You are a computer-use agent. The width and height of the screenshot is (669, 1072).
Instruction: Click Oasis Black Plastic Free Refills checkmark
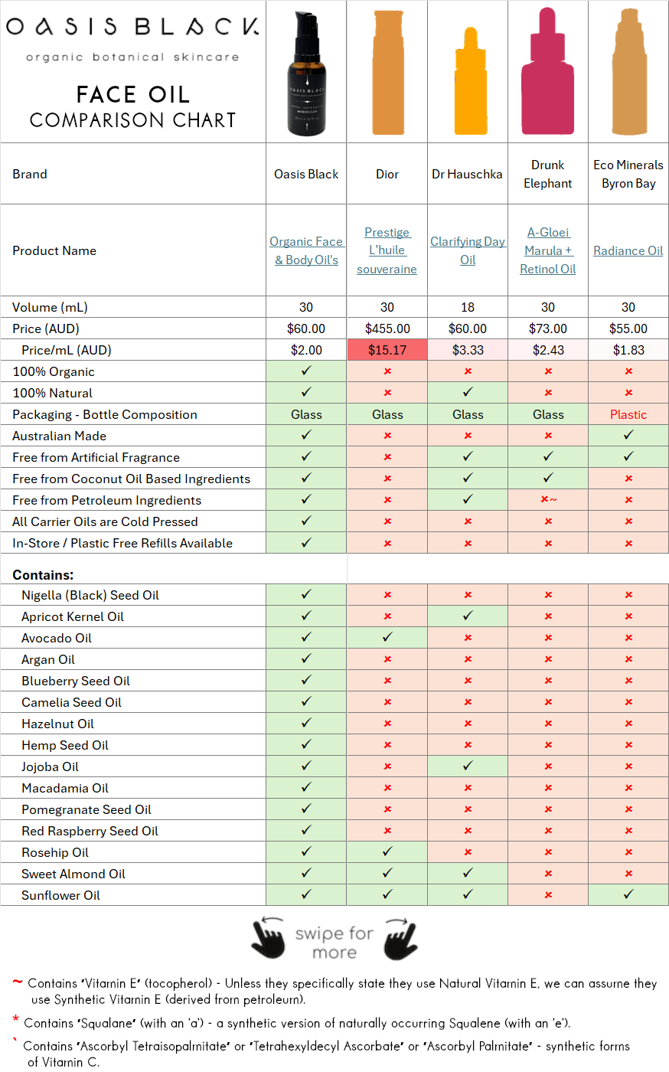(x=306, y=542)
